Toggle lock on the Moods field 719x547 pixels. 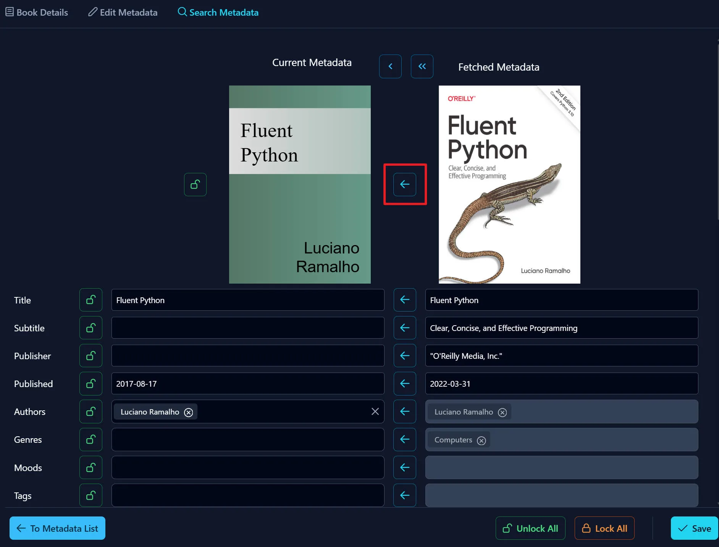(x=90, y=468)
